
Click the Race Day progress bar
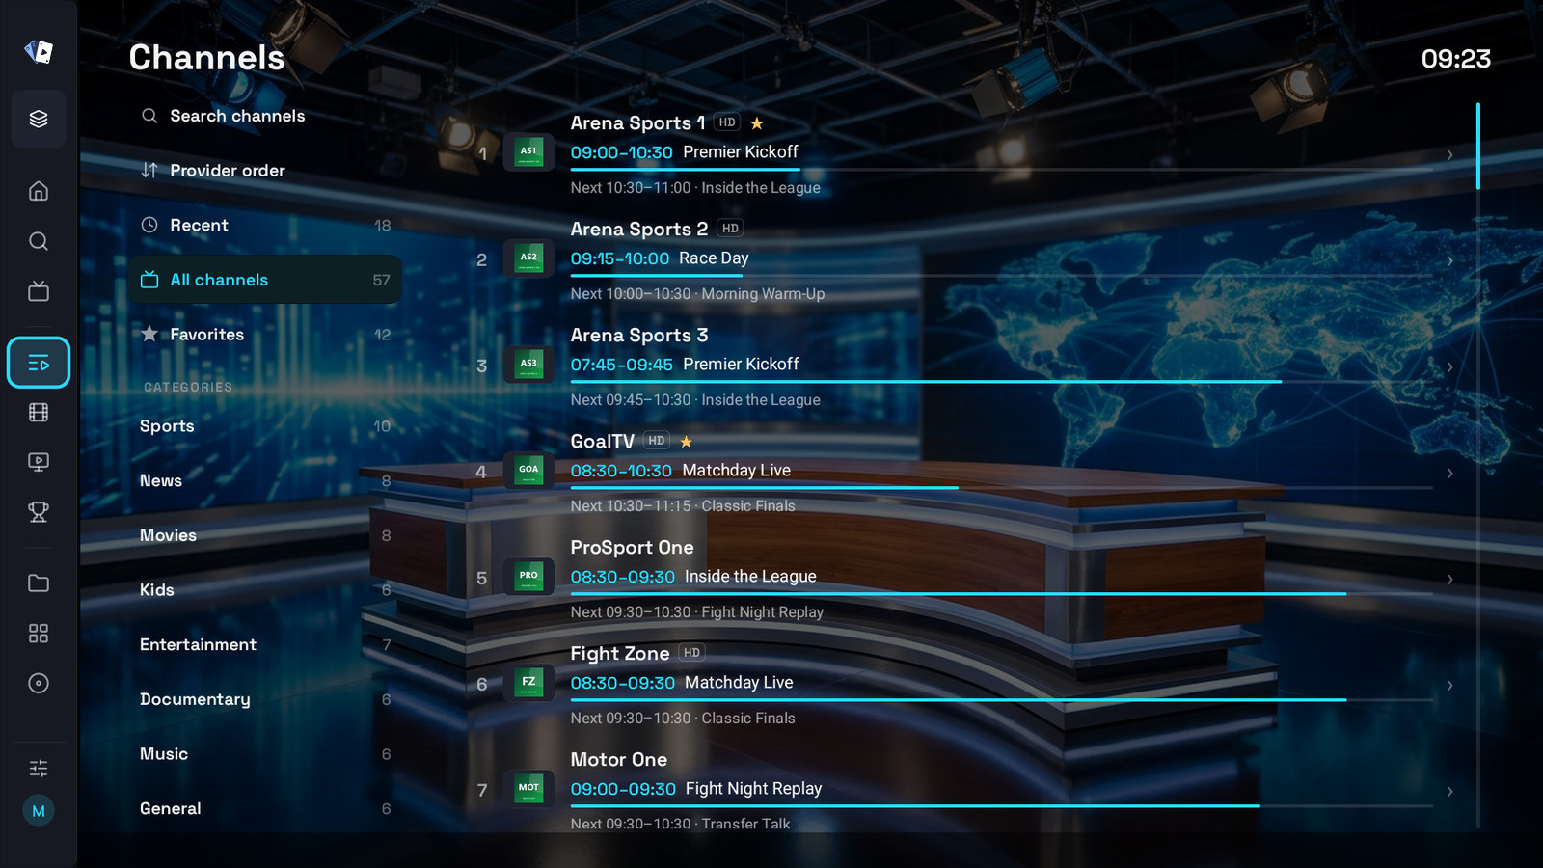(x=1001, y=276)
